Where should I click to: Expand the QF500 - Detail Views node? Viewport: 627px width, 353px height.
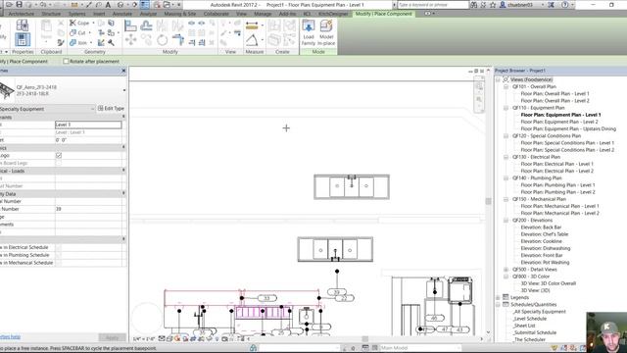click(x=506, y=270)
